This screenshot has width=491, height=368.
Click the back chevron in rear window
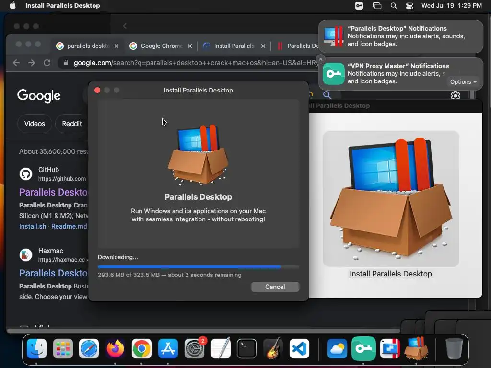coord(125,26)
